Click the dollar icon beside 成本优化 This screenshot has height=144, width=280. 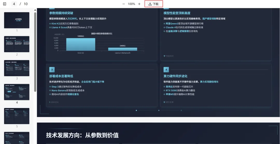pyautogui.click(x=50, y=102)
